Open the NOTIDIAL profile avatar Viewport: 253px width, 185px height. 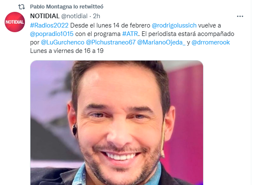pos(15,22)
